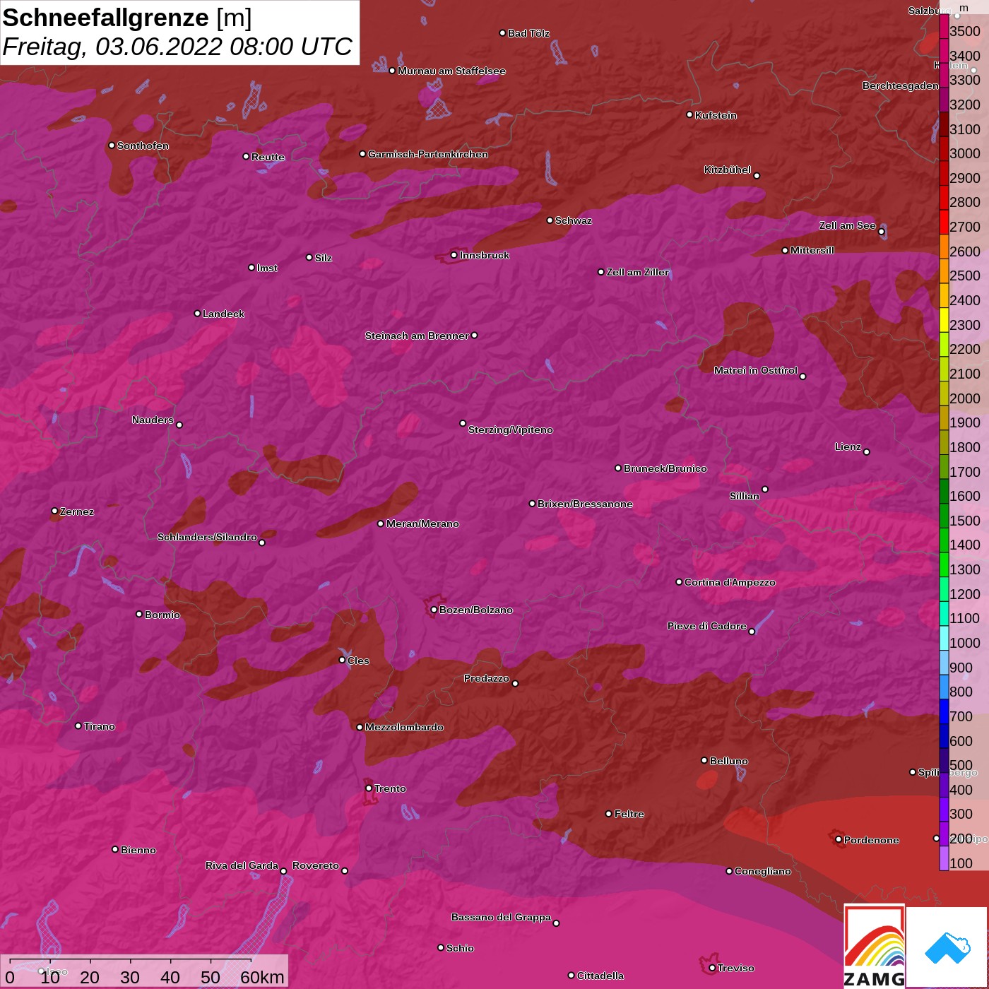Screen dimensions: 989x989
Task: Click the ZAMG logo
Action: [x=875, y=946]
